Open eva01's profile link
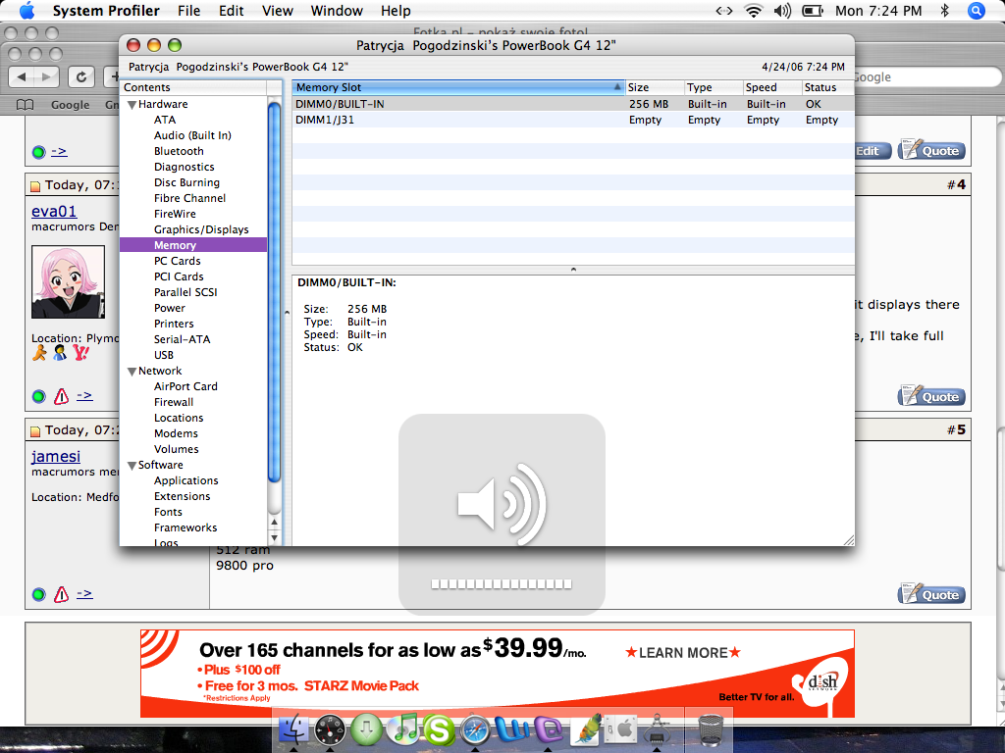 pos(54,212)
